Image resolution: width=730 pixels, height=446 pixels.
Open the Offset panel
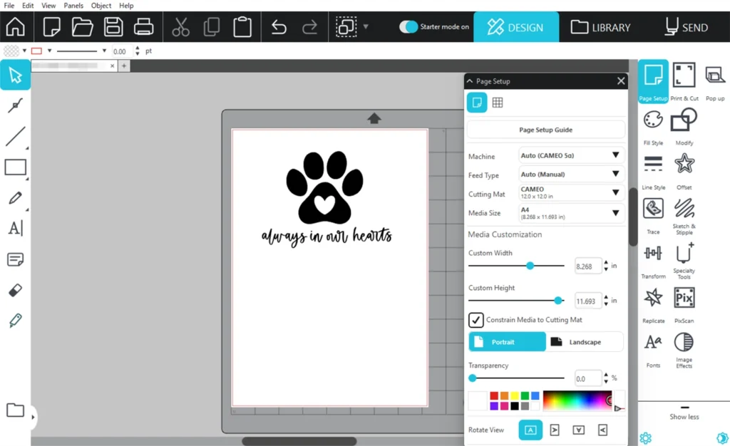point(684,165)
